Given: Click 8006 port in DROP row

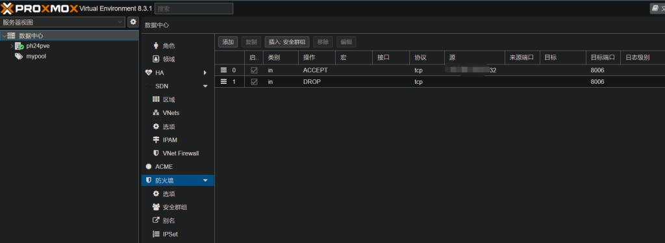Looking at the screenshot, I should (x=597, y=82).
